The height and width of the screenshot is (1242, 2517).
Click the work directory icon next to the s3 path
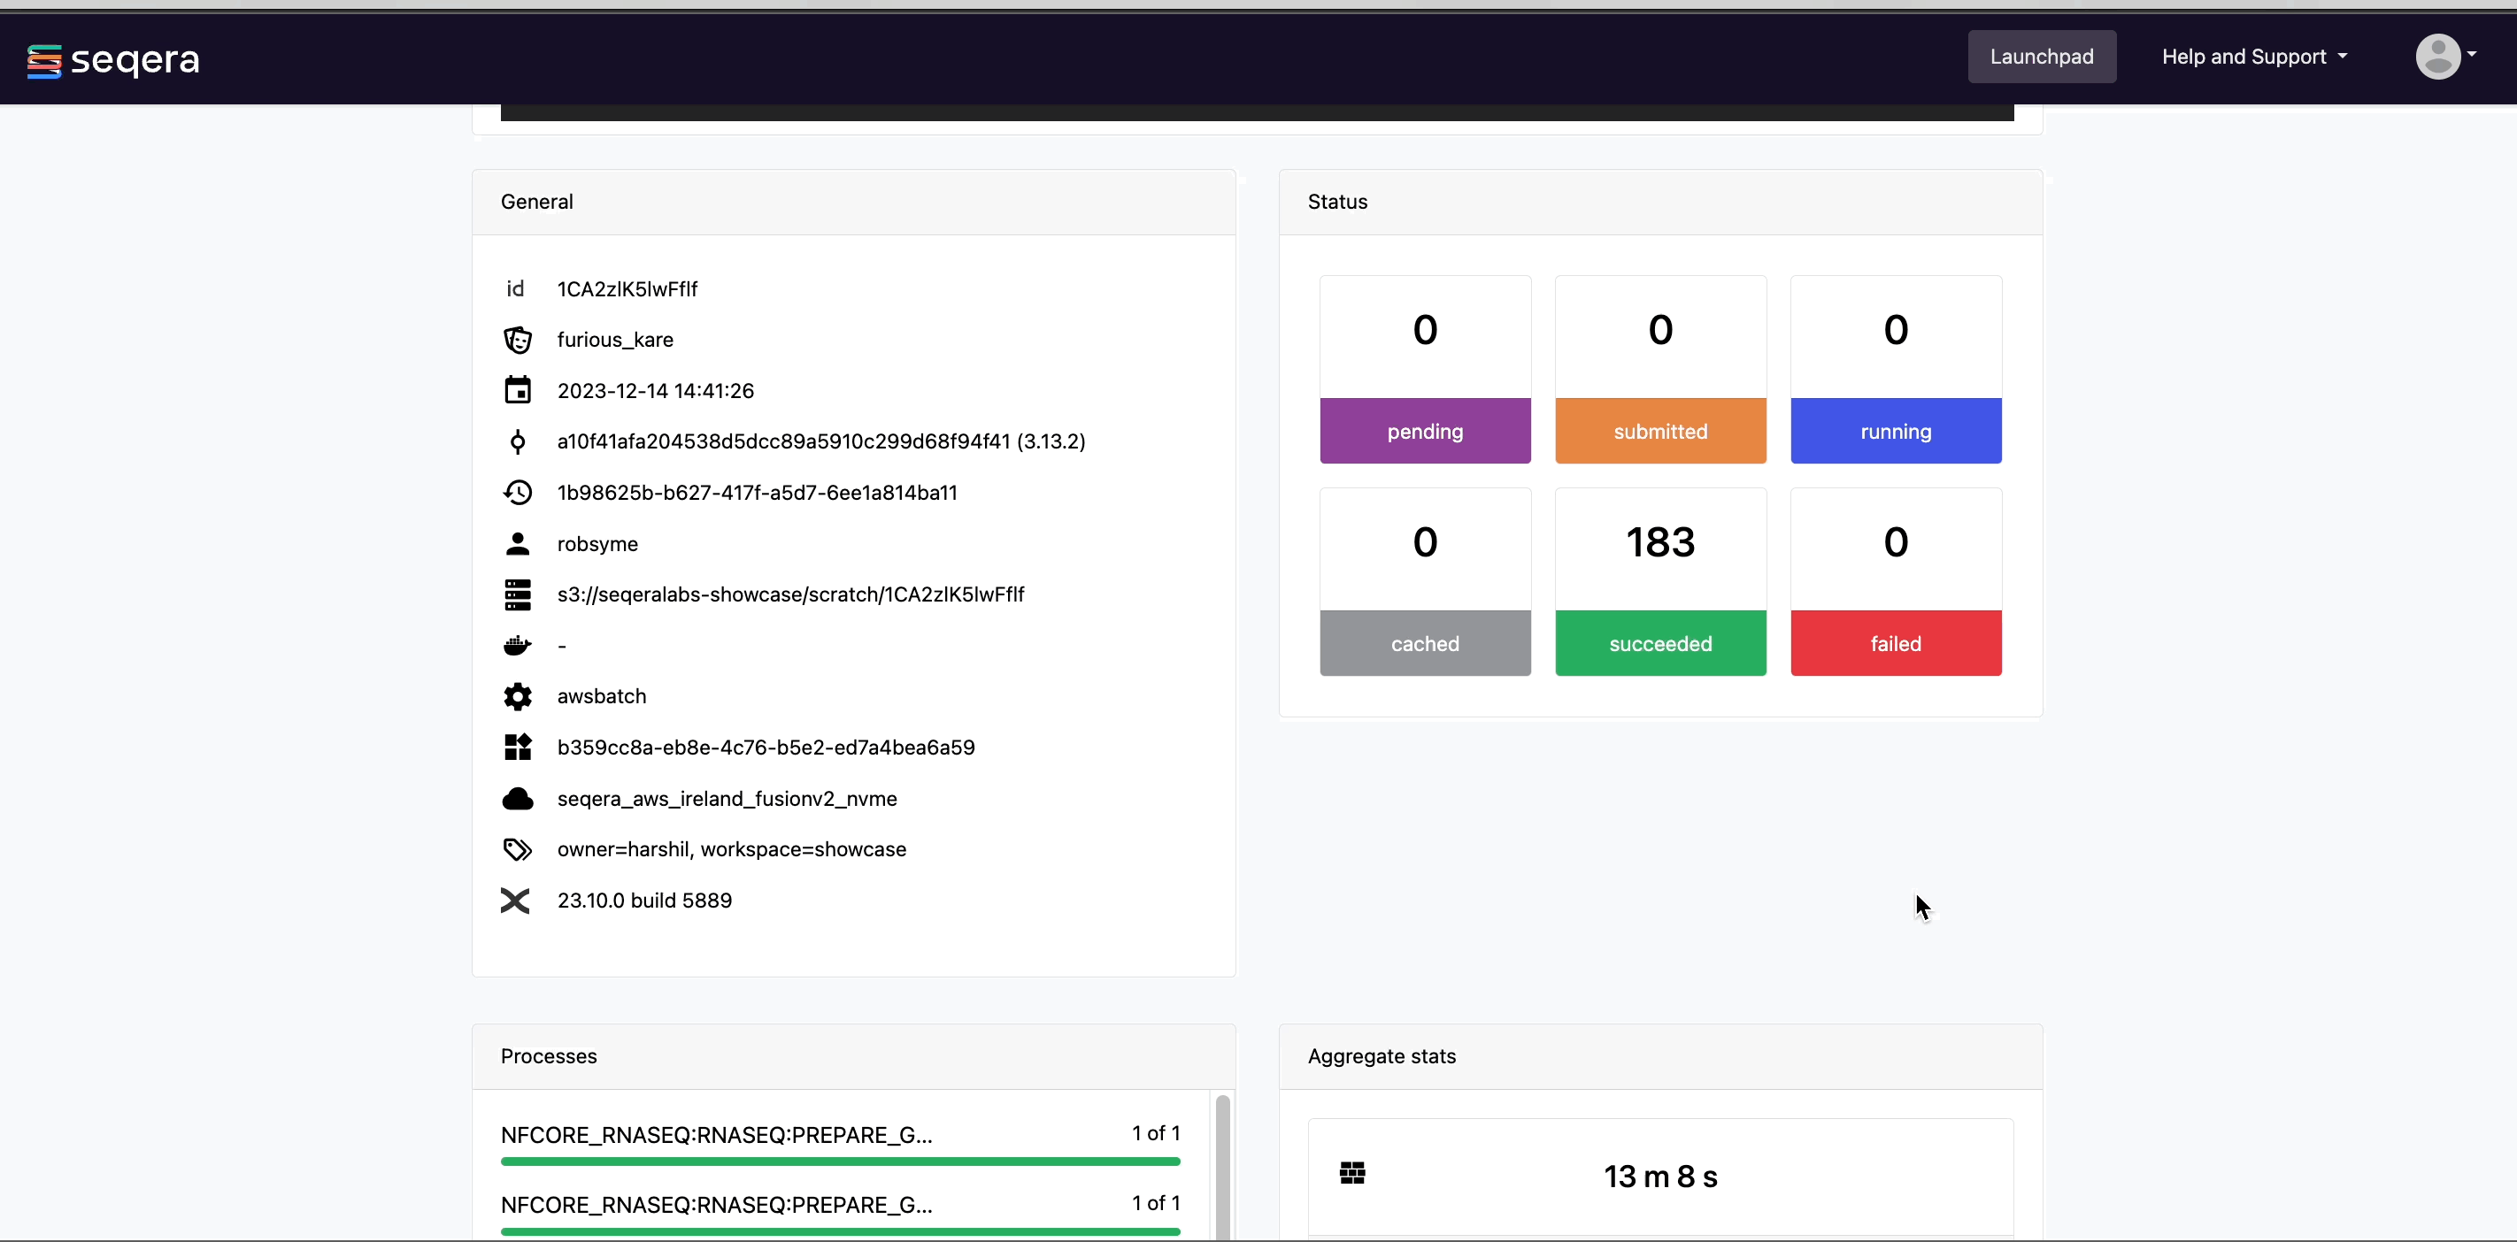518,594
